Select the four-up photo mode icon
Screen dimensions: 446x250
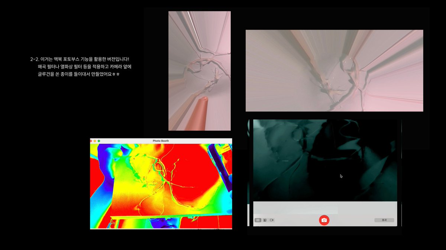[258, 220]
